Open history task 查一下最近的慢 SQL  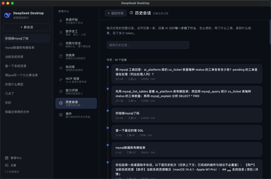[187, 132]
